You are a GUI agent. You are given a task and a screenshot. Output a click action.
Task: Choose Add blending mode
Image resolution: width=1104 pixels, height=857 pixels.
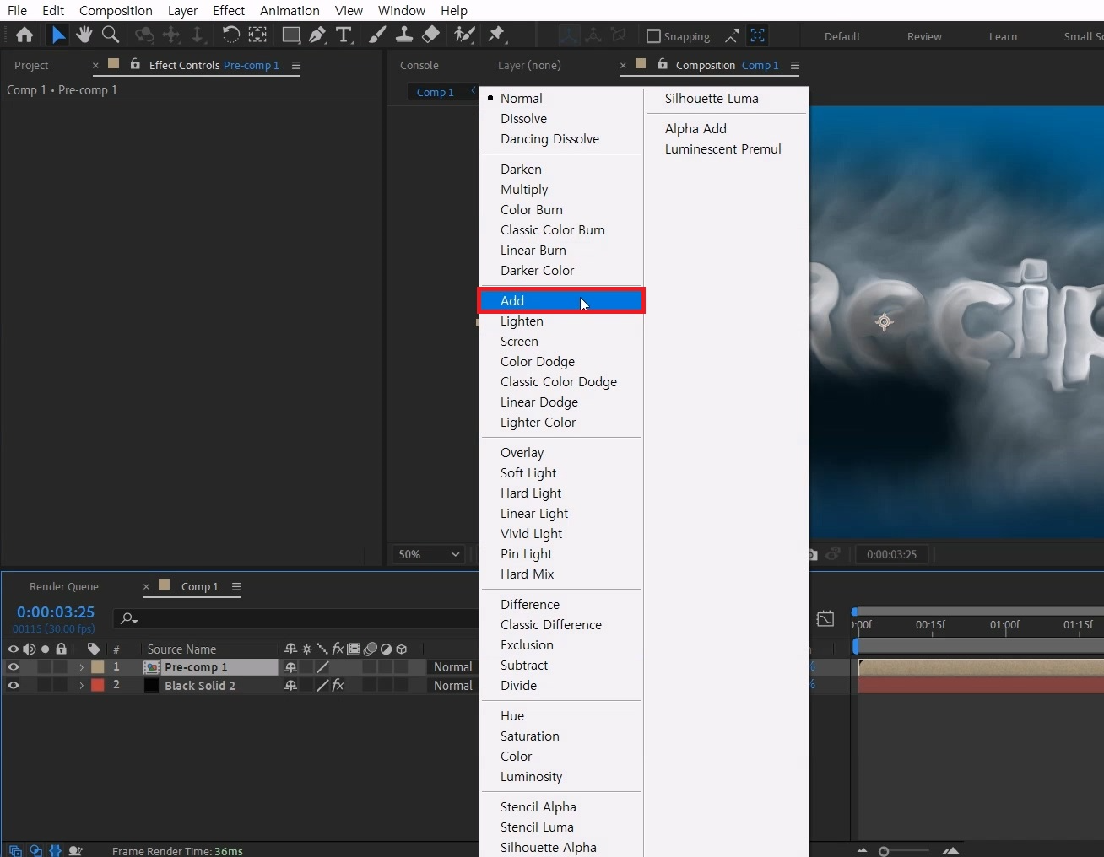(561, 300)
